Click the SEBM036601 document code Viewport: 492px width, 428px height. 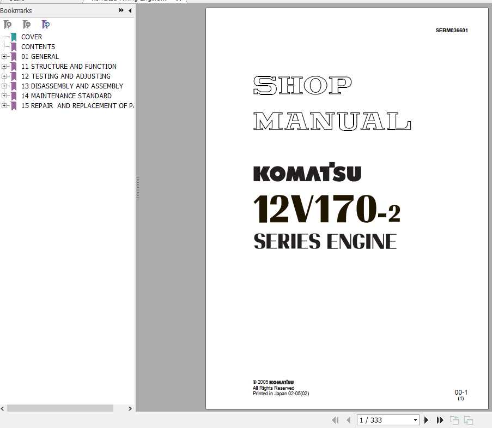tap(452, 31)
